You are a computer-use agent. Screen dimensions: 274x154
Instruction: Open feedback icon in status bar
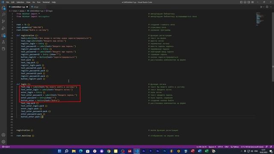tap(267, 147)
